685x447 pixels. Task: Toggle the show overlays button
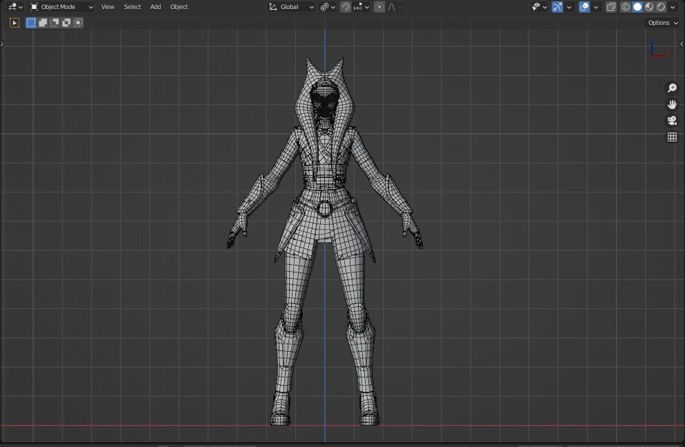coord(584,7)
